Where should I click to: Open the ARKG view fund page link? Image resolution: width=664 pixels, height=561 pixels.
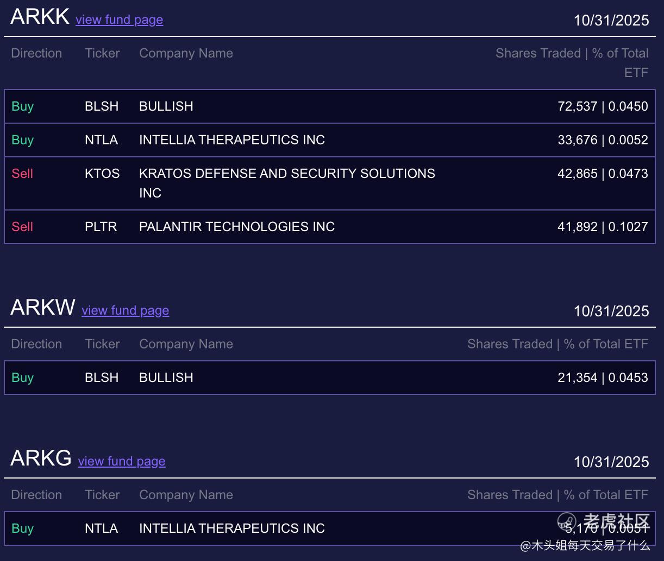[122, 461]
